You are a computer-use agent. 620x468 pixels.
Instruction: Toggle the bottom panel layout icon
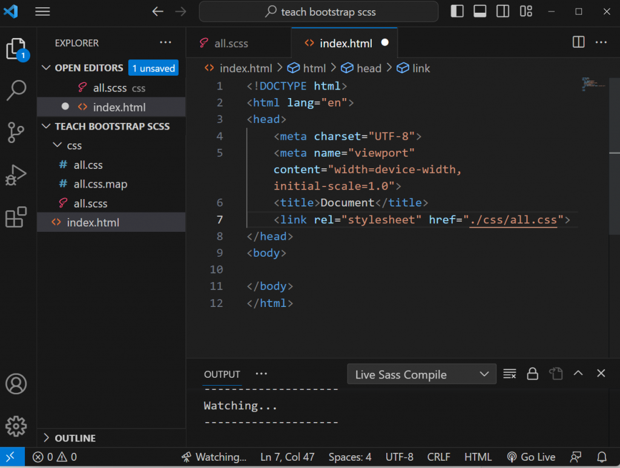tap(480, 11)
